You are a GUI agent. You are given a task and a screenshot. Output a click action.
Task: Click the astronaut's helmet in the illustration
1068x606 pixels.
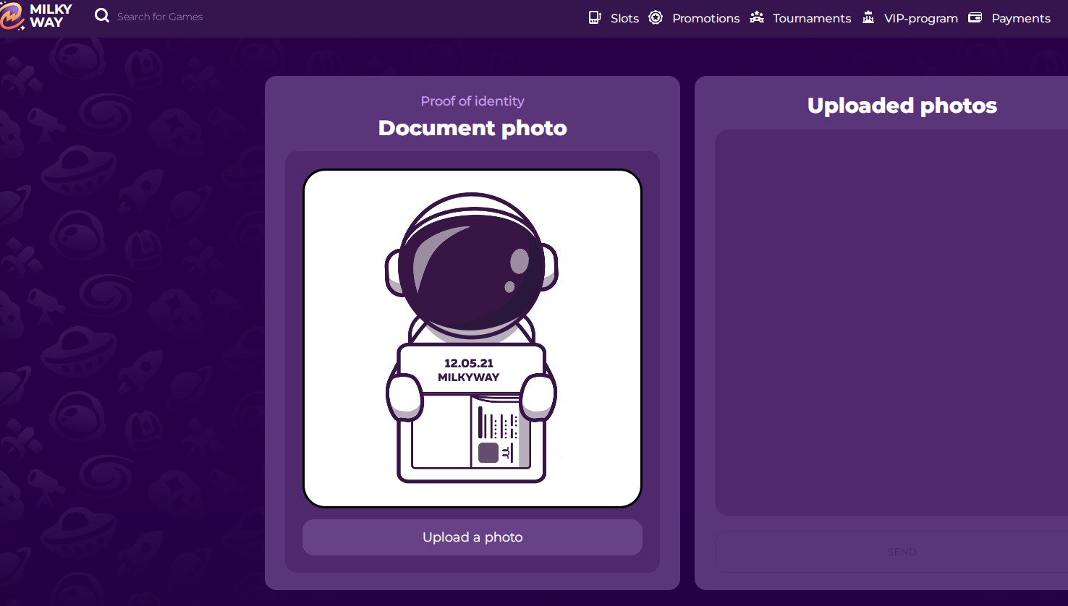click(472, 264)
